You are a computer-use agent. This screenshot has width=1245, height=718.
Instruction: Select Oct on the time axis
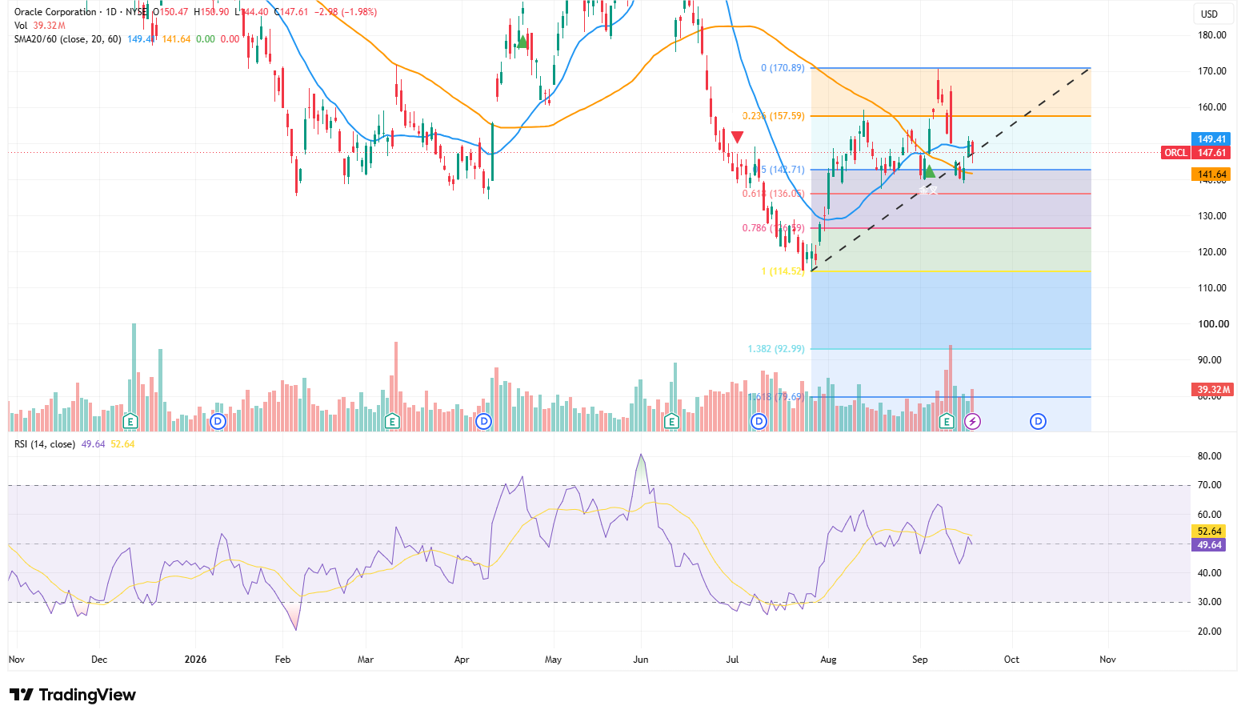click(1011, 660)
